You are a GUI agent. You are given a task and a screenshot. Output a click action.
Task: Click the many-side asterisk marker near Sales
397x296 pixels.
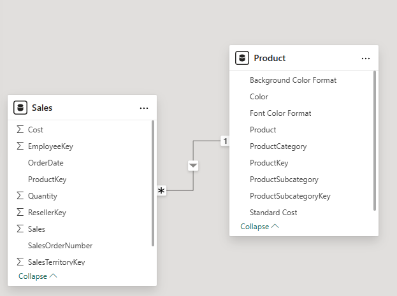161,190
